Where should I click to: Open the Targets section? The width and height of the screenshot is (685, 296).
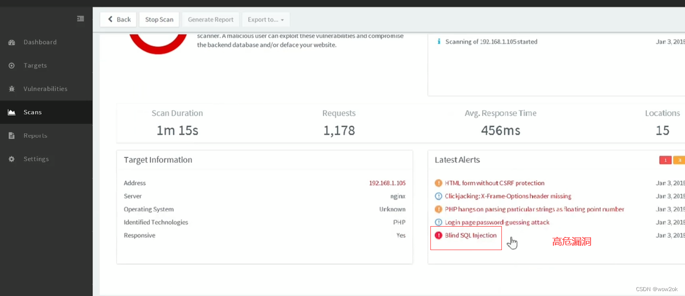46,65
